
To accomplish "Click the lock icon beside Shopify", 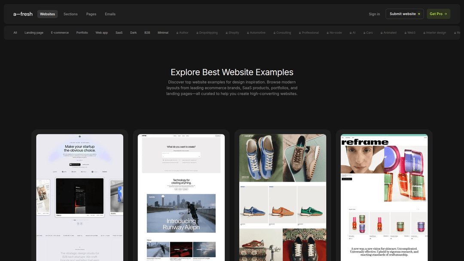I will click(x=226, y=33).
